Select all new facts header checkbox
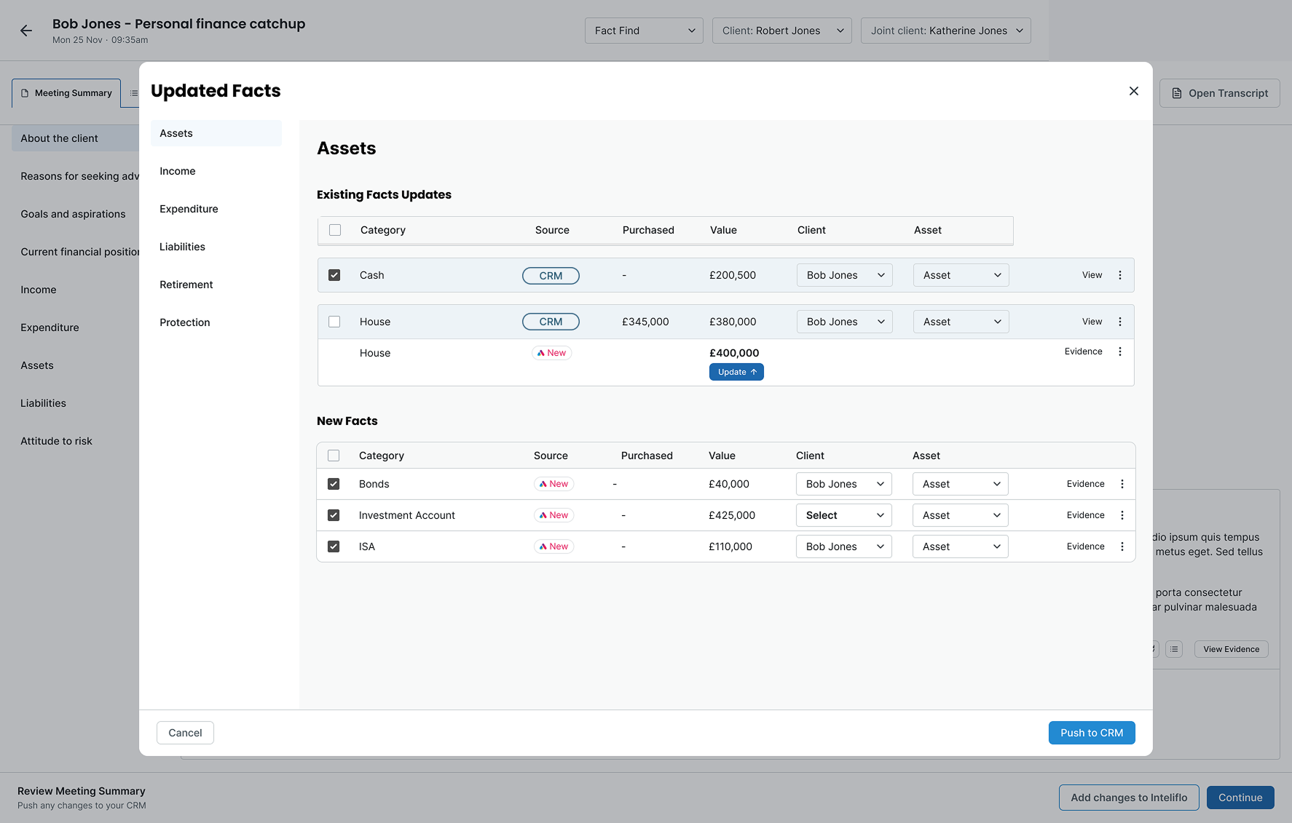Screen dimensions: 1292x823 click(x=334, y=456)
